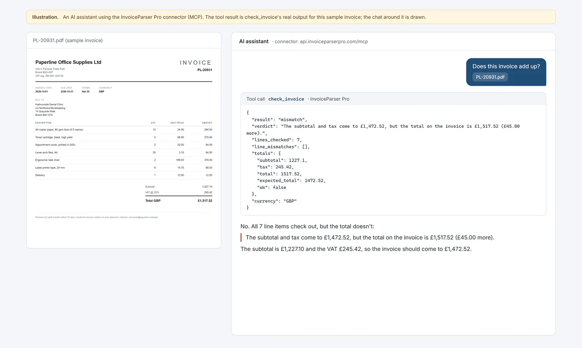582x348 pixels.
Task: Click the due date value 2026-10-31
Action: [67, 92]
